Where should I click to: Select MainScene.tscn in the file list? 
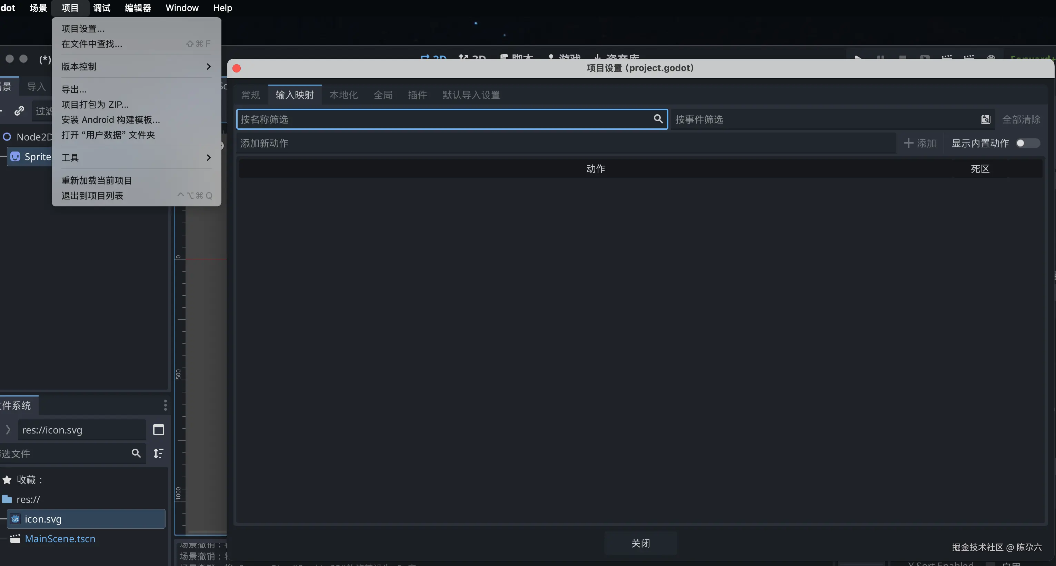click(x=60, y=538)
